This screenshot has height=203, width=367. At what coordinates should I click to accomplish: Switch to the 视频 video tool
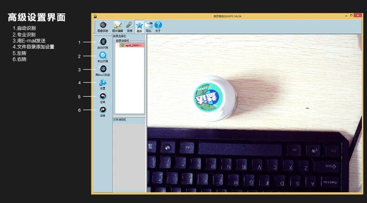pos(130,26)
